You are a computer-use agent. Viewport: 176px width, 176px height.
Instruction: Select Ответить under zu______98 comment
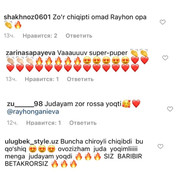pyautogui.click(x=83, y=123)
